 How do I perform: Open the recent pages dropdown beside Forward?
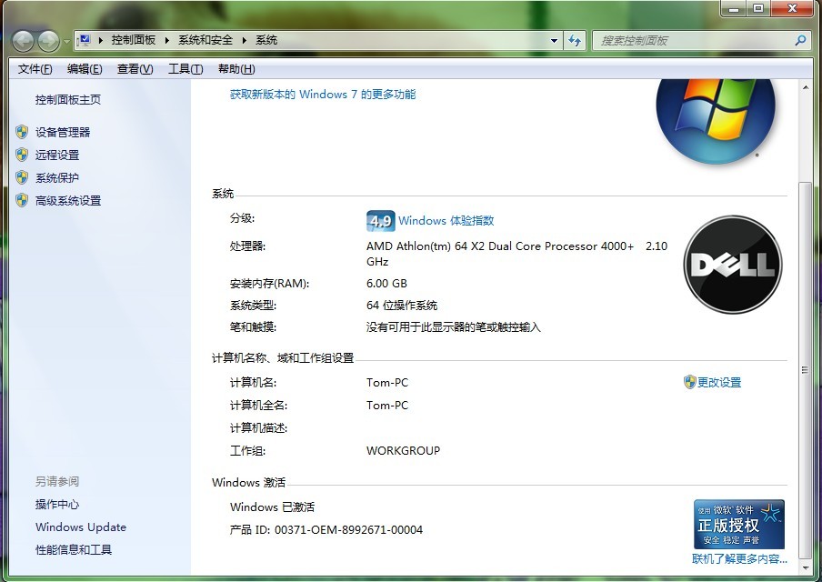point(66,42)
